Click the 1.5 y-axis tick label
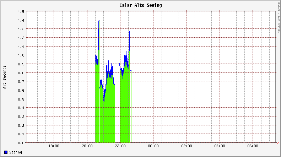The height and width of the screenshot is (157, 281). (21, 11)
